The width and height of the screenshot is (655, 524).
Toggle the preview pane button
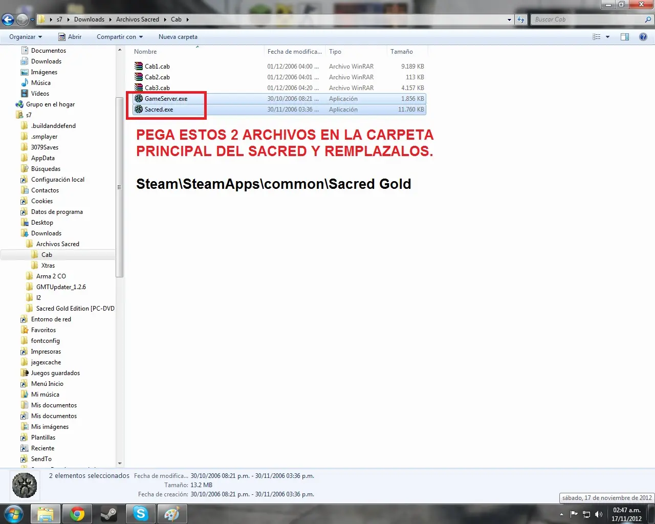point(625,37)
